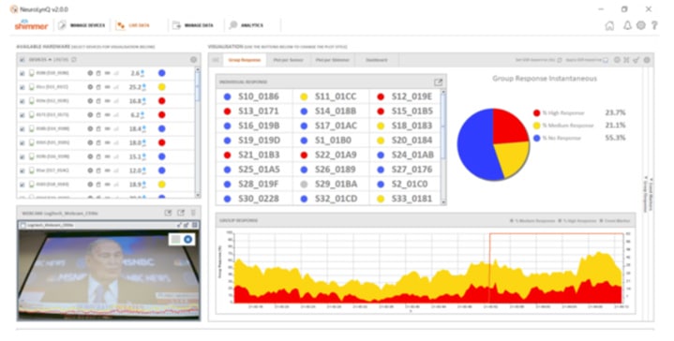The image size is (674, 341).
Task: Switch to the Plot per Sensor tab
Action: pyautogui.click(x=288, y=60)
